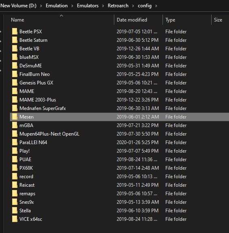The width and height of the screenshot is (229, 233).
Task: Select the Beetle PSX folder icon
Action: [x=15, y=32]
